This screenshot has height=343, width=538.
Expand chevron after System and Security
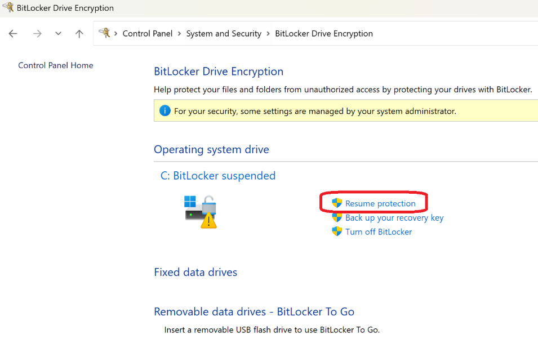(x=268, y=34)
